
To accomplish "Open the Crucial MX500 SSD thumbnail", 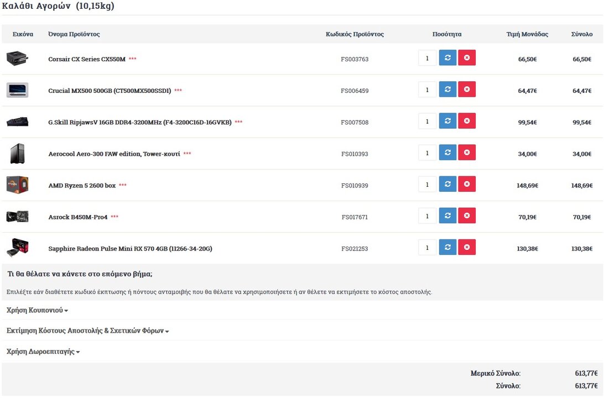I will [x=17, y=90].
